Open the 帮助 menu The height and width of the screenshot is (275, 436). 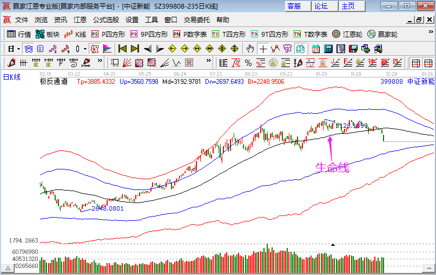223,20
